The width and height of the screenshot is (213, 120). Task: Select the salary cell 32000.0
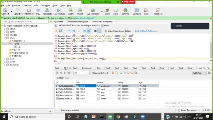127,99
